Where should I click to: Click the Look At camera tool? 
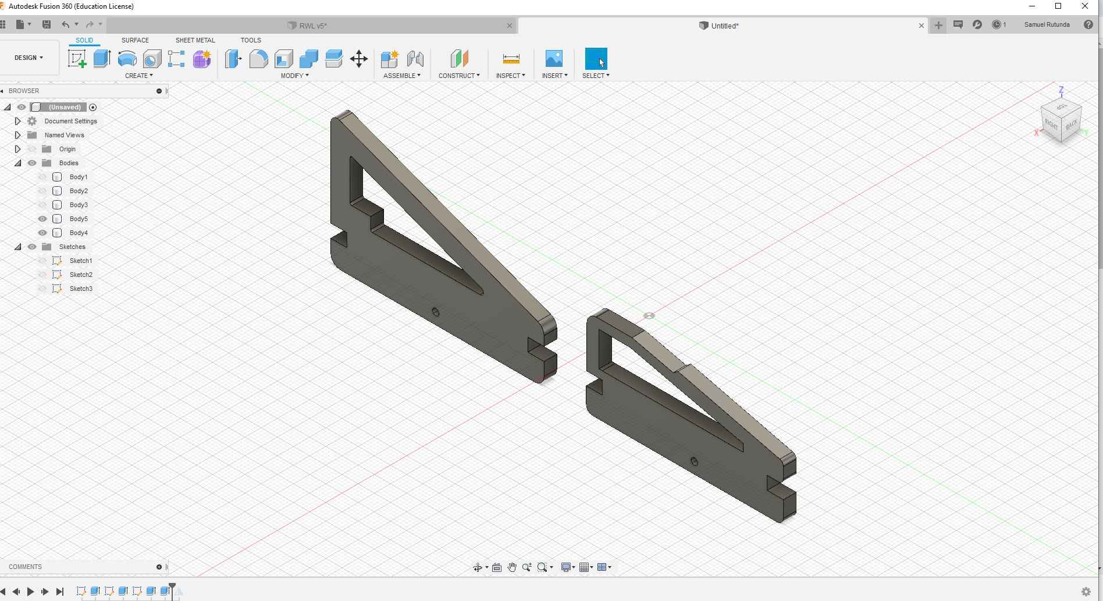497,567
